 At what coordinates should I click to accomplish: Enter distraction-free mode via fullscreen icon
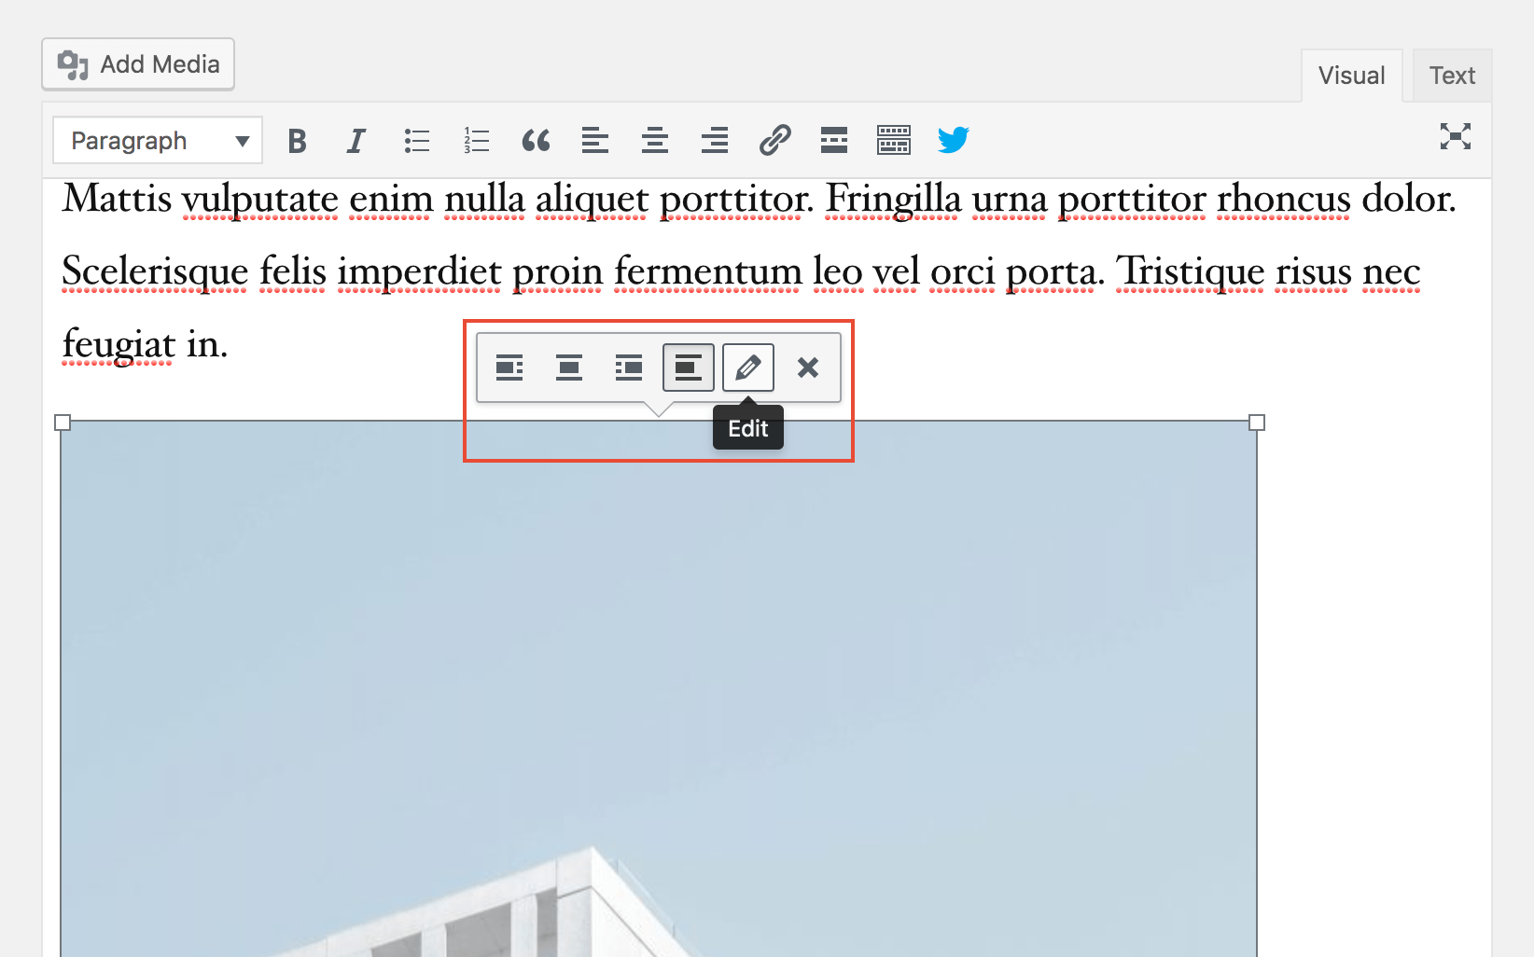(1456, 137)
